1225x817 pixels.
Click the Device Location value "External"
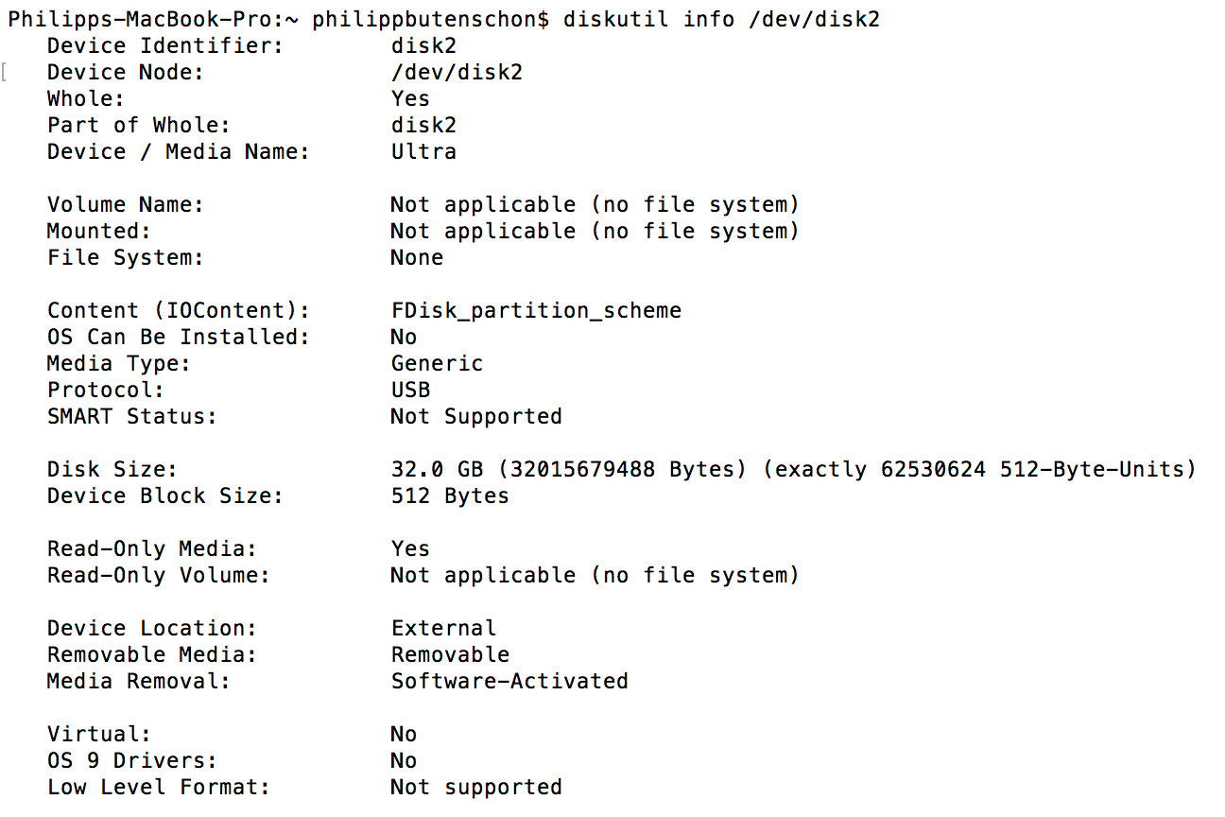click(443, 628)
